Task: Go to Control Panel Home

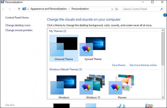Action: tap(17, 17)
